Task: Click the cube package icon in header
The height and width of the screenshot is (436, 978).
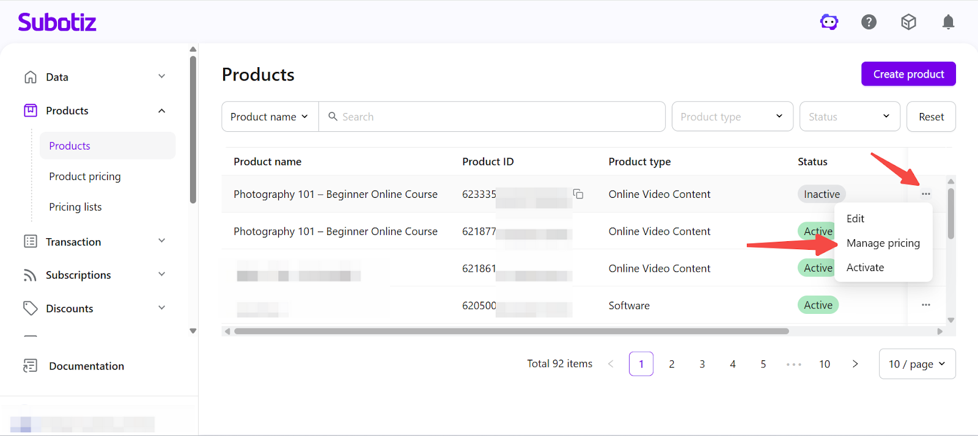Action: pos(908,23)
